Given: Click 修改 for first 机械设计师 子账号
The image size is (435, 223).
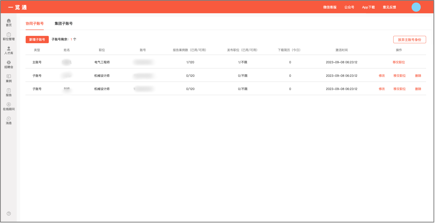Looking at the screenshot, I should pyautogui.click(x=382, y=76).
